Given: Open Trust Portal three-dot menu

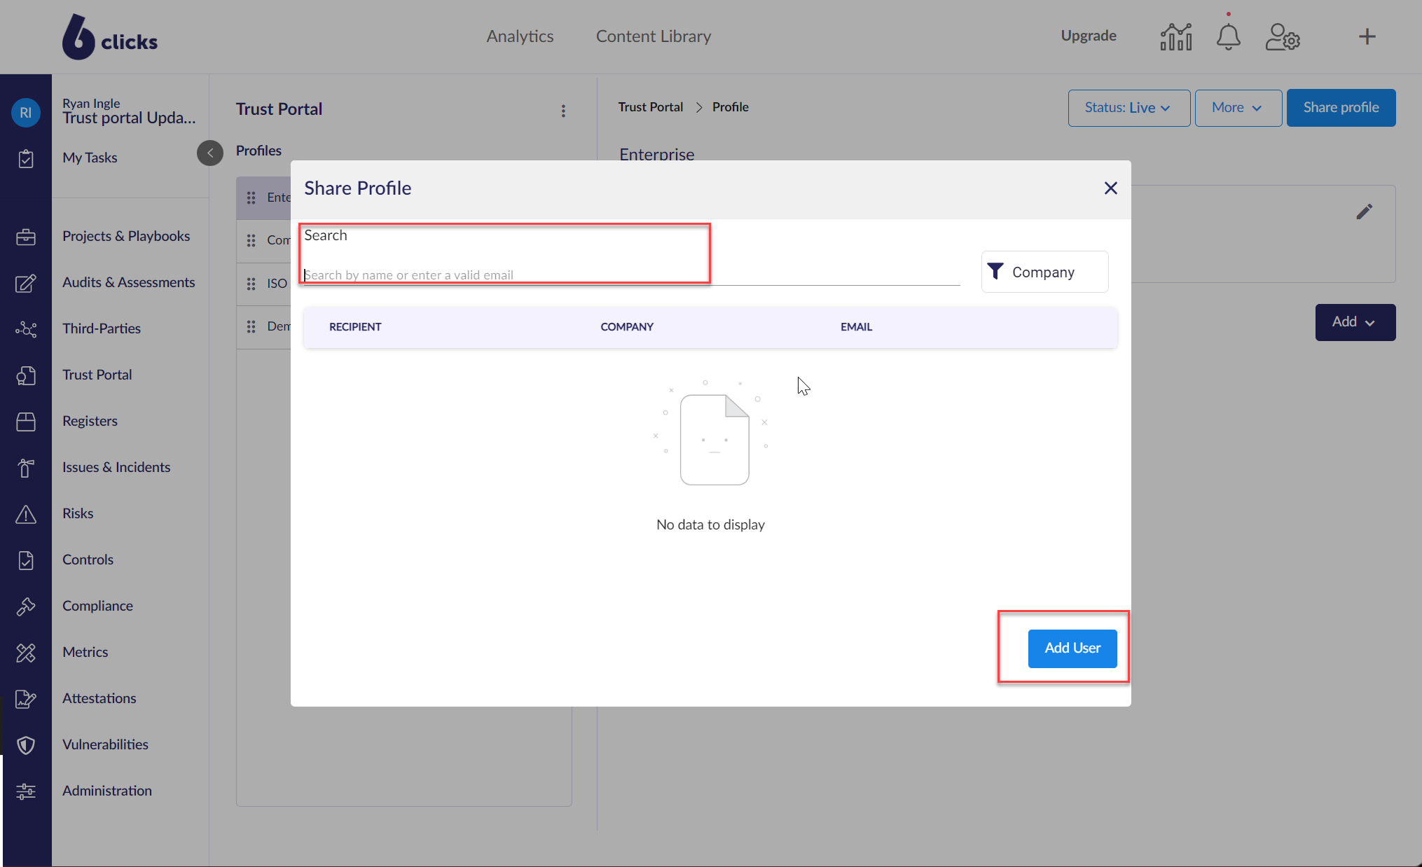Looking at the screenshot, I should click(563, 111).
